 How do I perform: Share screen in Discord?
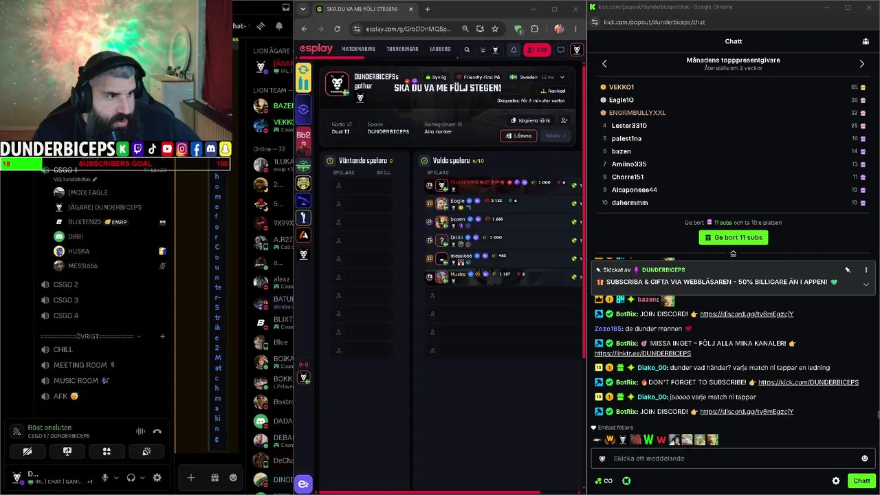67,452
